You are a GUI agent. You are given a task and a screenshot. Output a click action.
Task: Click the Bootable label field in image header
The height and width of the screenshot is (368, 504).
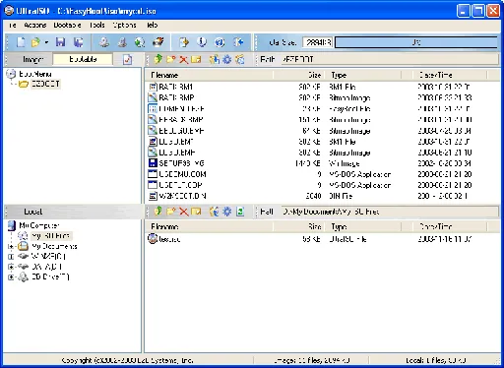83,59
